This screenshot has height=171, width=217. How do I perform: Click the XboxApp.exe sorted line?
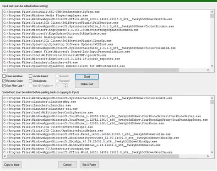coord(80,141)
